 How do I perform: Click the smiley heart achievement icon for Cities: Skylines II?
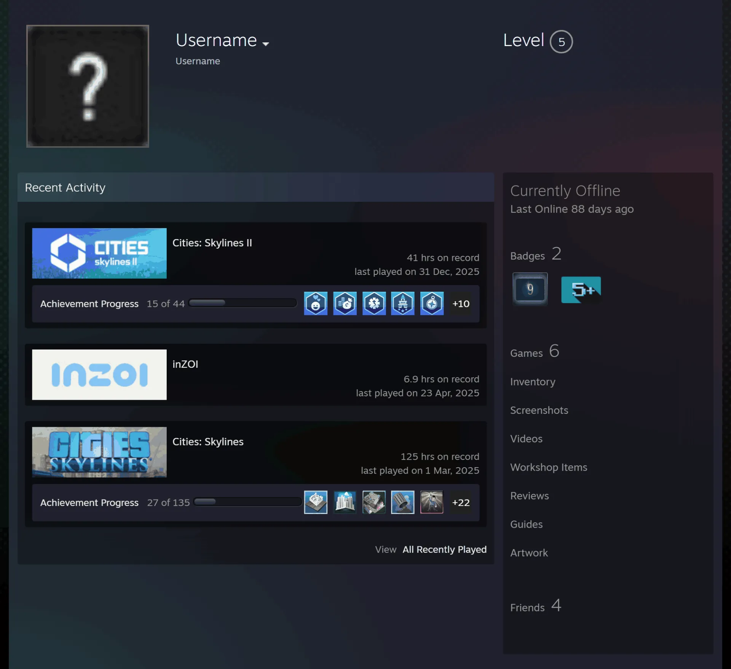(x=316, y=303)
